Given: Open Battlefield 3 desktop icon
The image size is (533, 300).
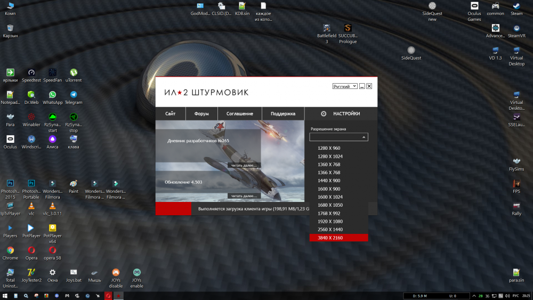Looking at the screenshot, I should (327, 34).
